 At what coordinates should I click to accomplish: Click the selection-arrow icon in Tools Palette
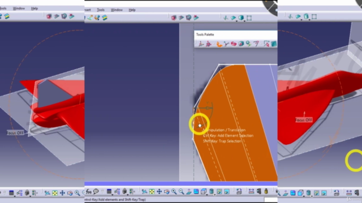[266, 44]
